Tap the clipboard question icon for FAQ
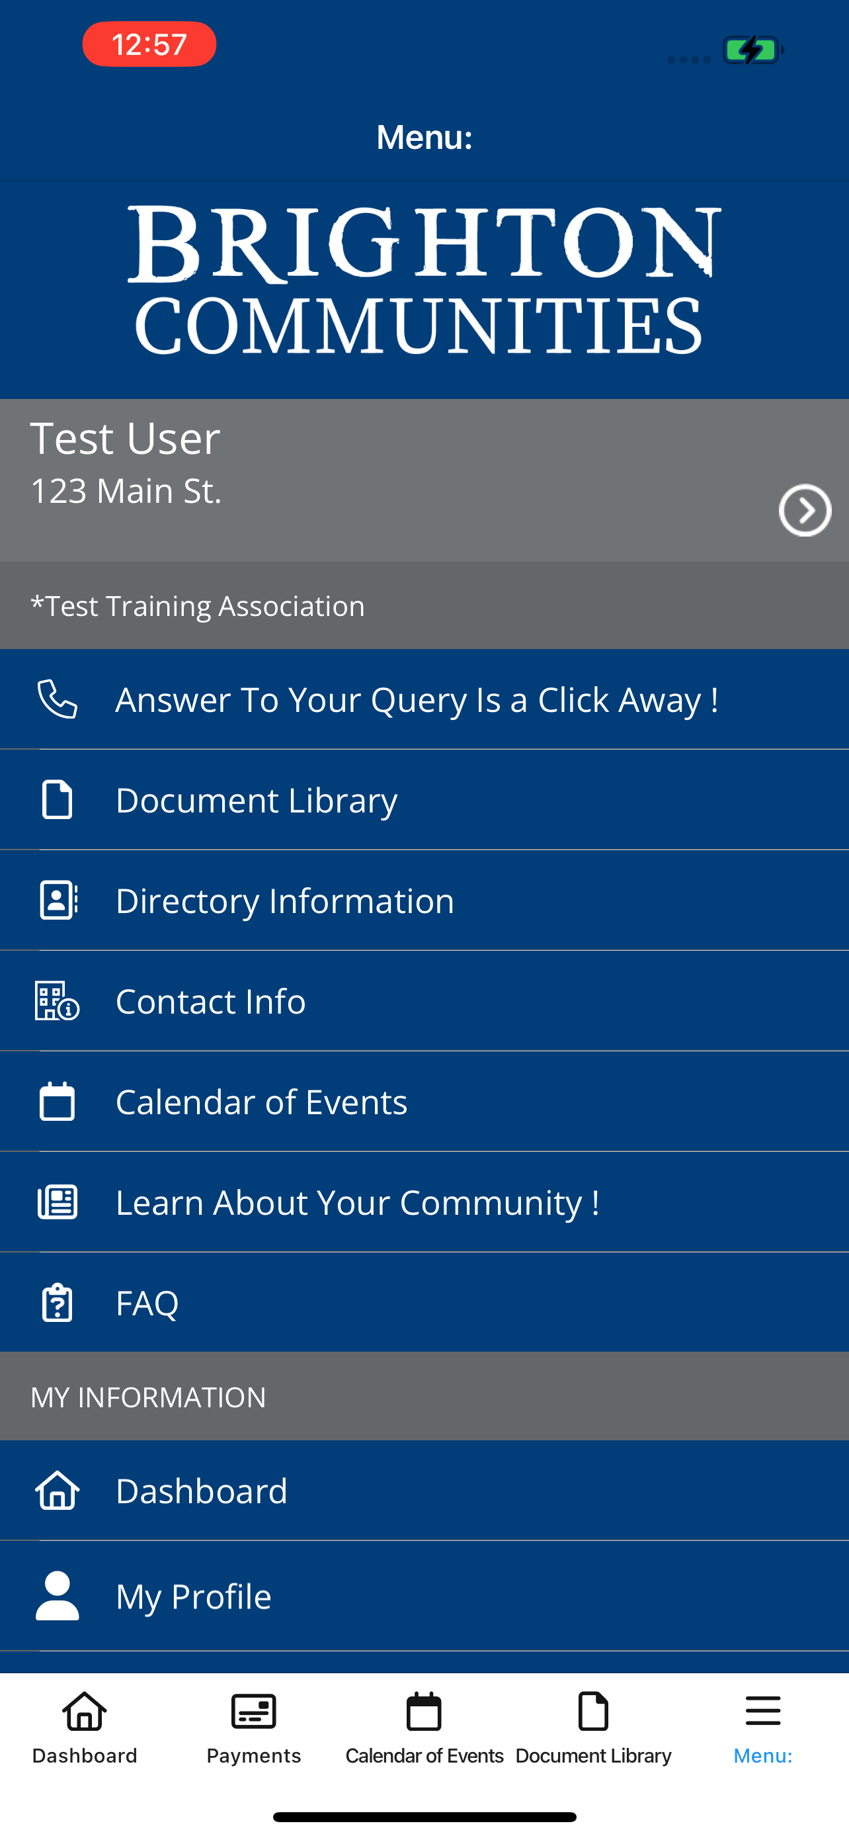The image size is (849, 1838). coord(57,1302)
